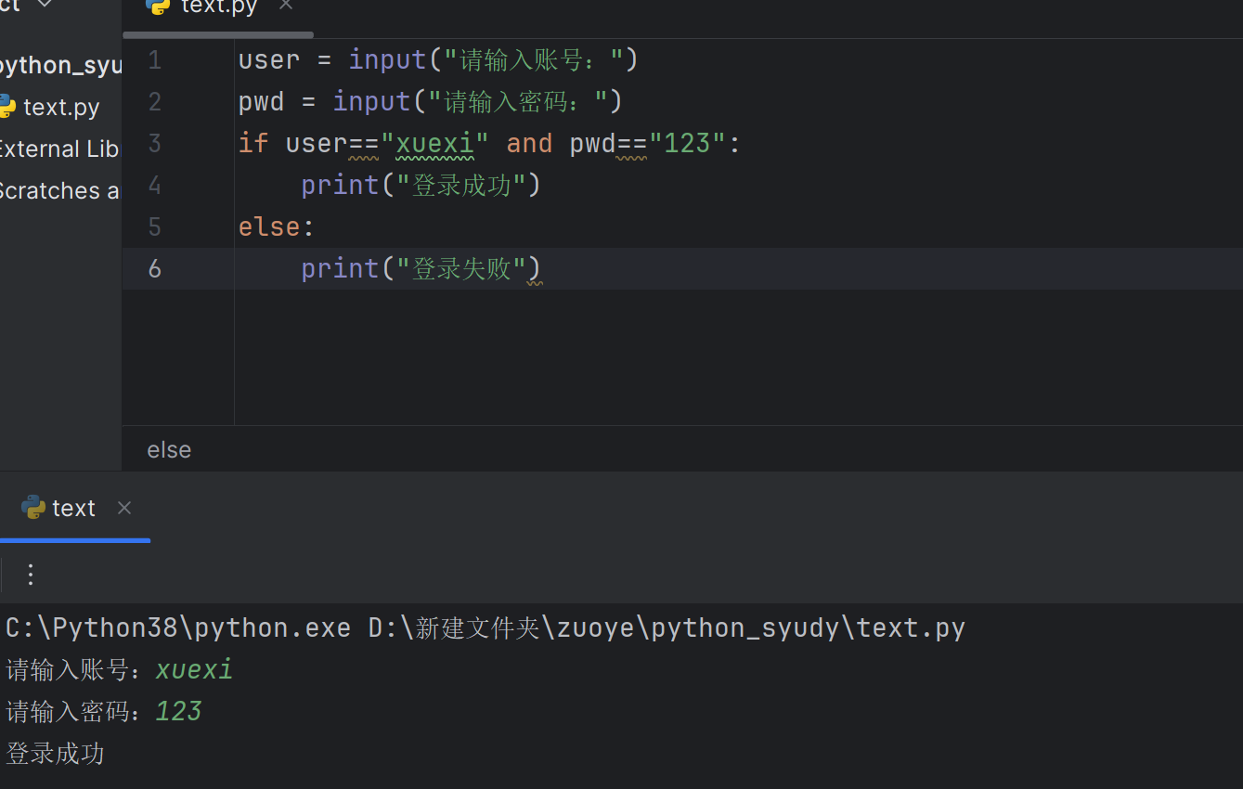This screenshot has width=1243, height=789.
Task: Close the text run tab
Action: [x=124, y=508]
